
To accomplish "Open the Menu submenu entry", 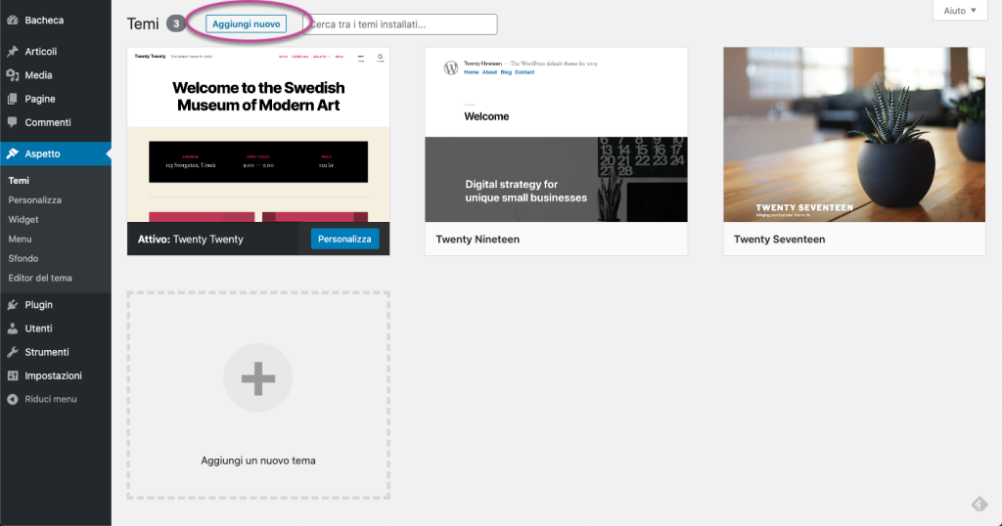I will (20, 239).
